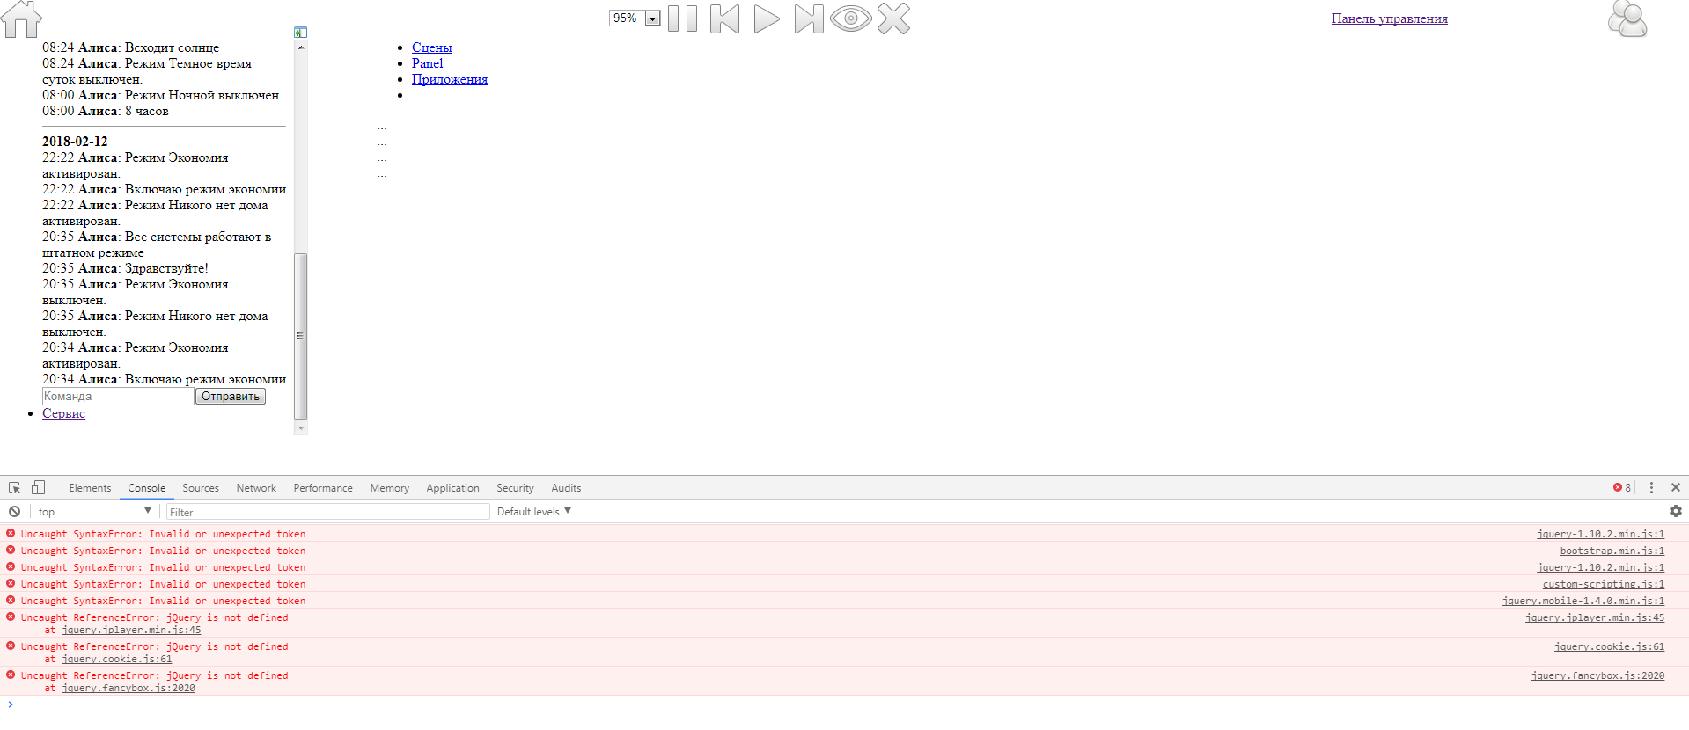Viewport: 1689px width, 730px height.
Task: Open the Default levels dropdown
Action: pos(533,512)
